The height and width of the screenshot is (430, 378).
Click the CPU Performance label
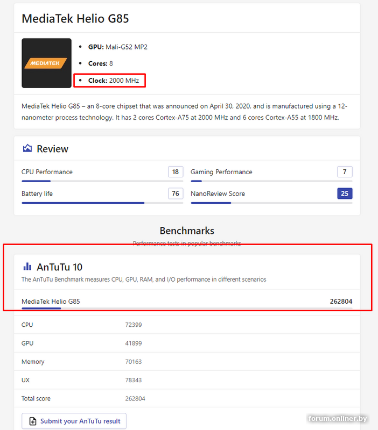[x=47, y=172]
